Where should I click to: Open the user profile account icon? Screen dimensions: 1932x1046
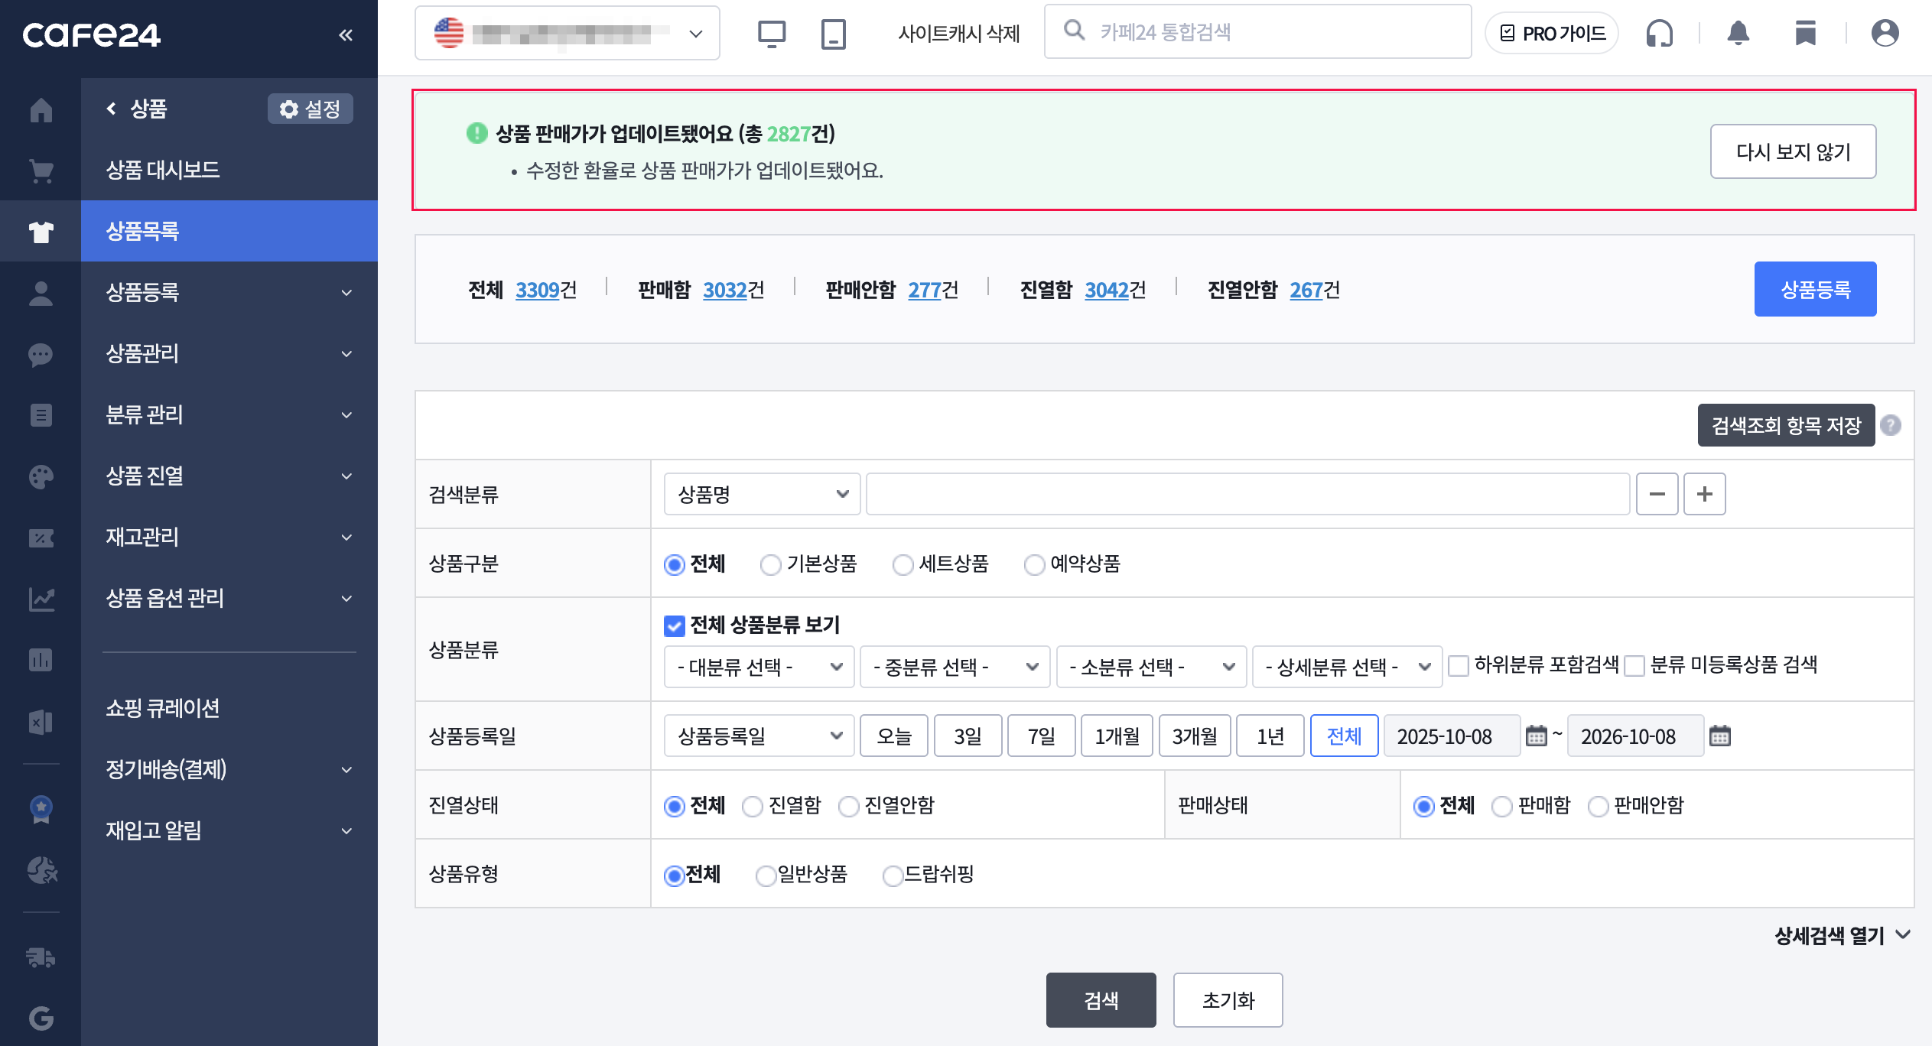[1885, 33]
